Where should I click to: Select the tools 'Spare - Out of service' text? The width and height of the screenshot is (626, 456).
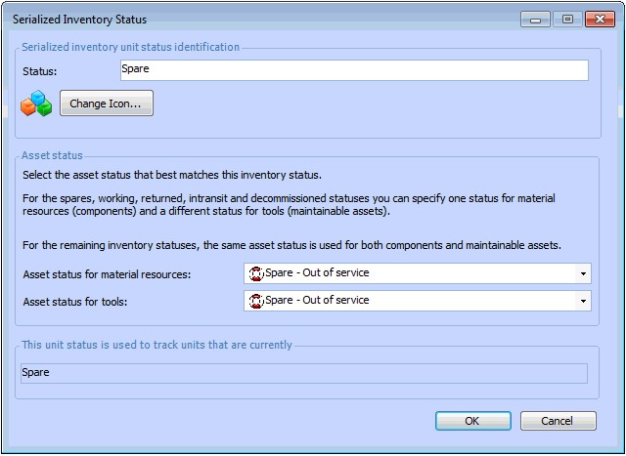coord(317,301)
